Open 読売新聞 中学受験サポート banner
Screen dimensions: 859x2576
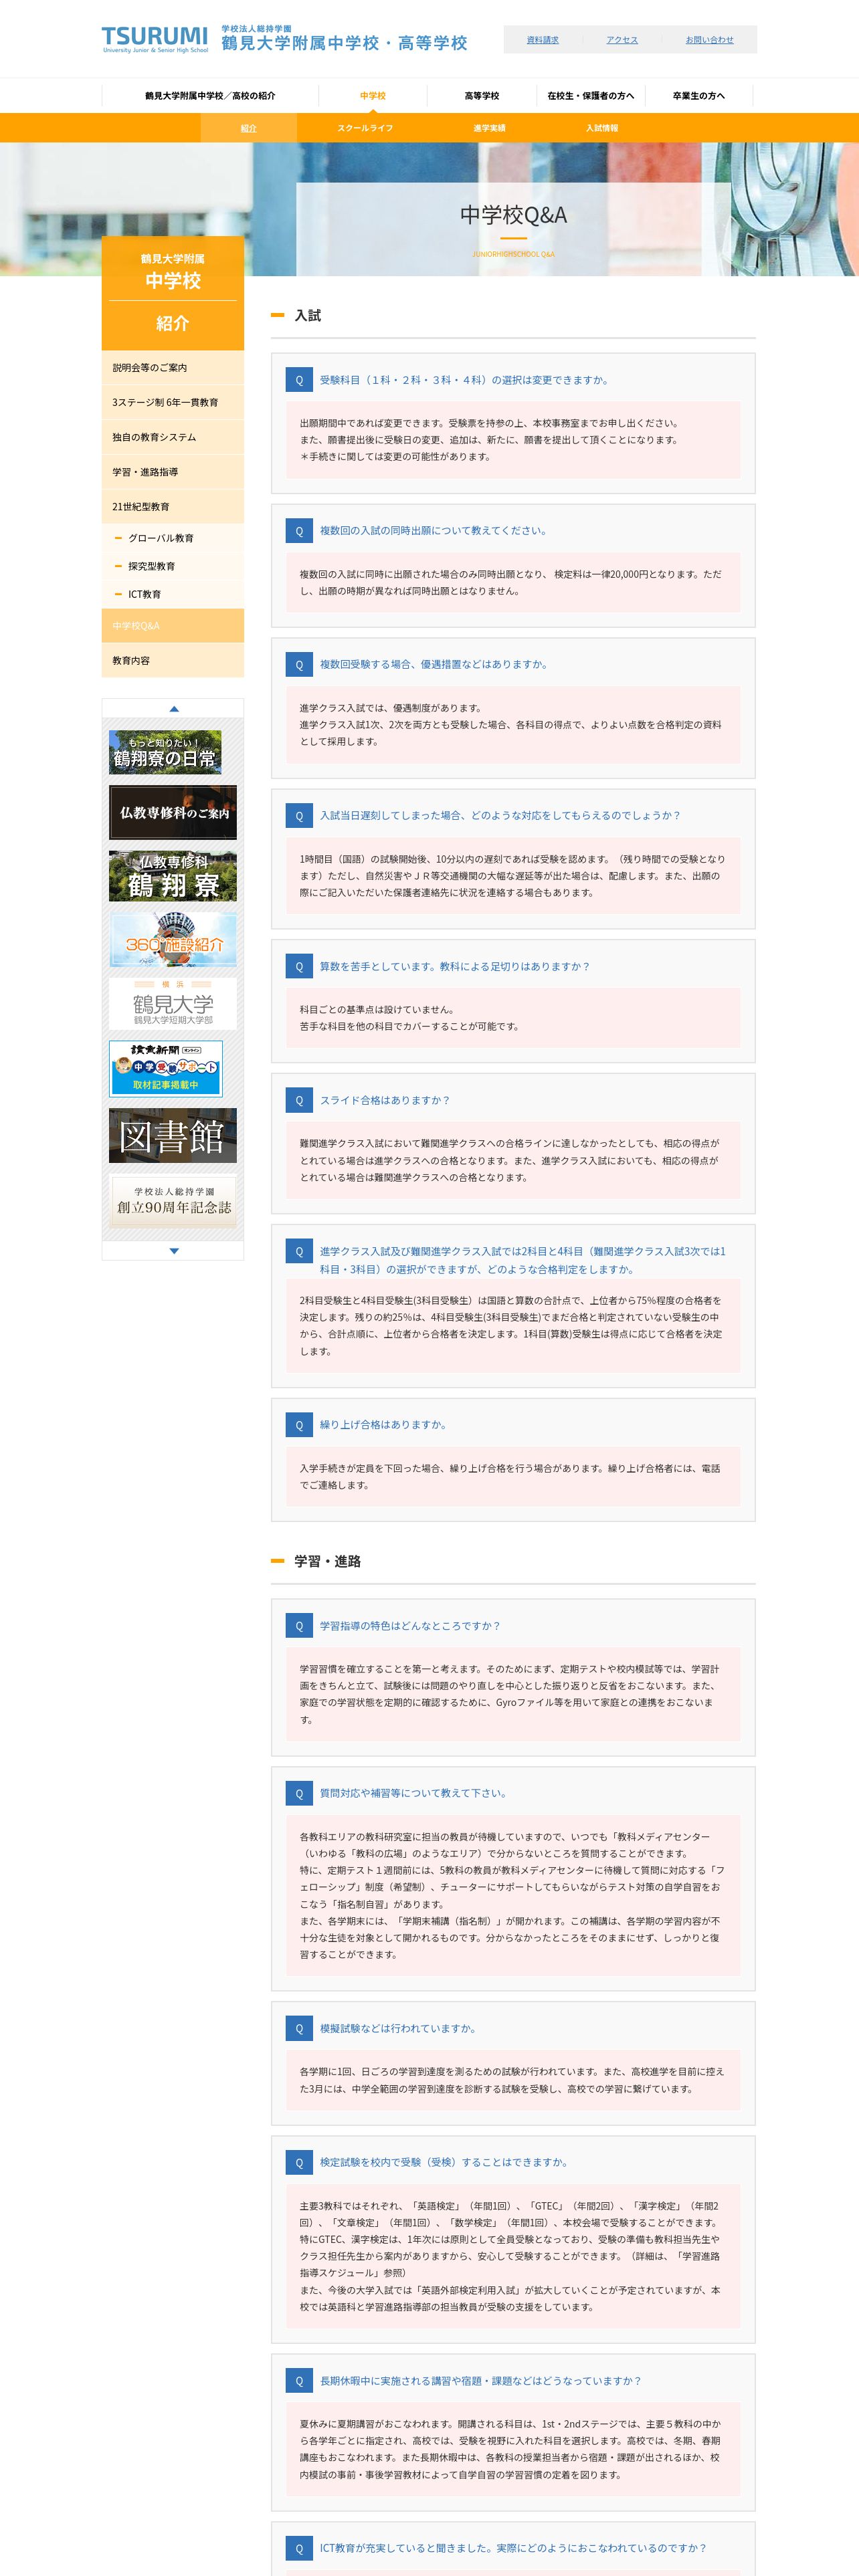tap(166, 1068)
